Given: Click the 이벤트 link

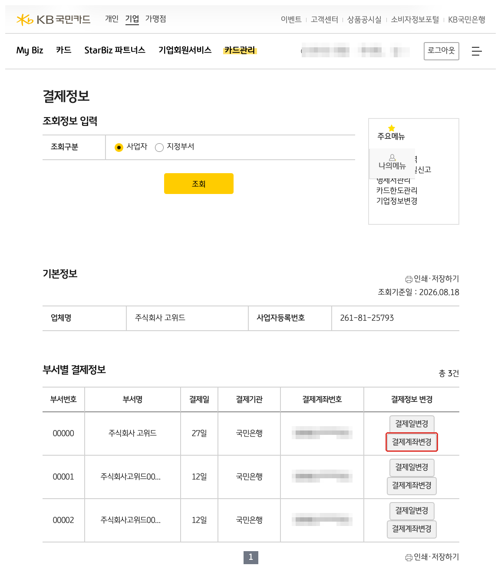Looking at the screenshot, I should click(291, 20).
